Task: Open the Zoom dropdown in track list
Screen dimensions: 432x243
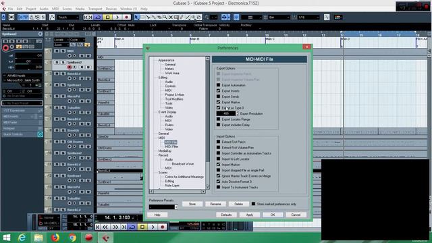Action: click(61, 45)
